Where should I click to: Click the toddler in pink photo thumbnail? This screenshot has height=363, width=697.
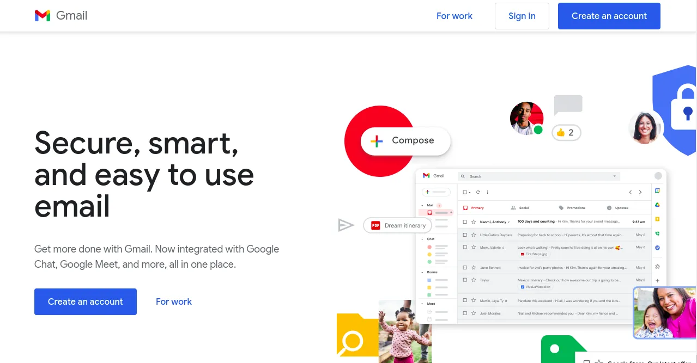[x=405, y=331]
